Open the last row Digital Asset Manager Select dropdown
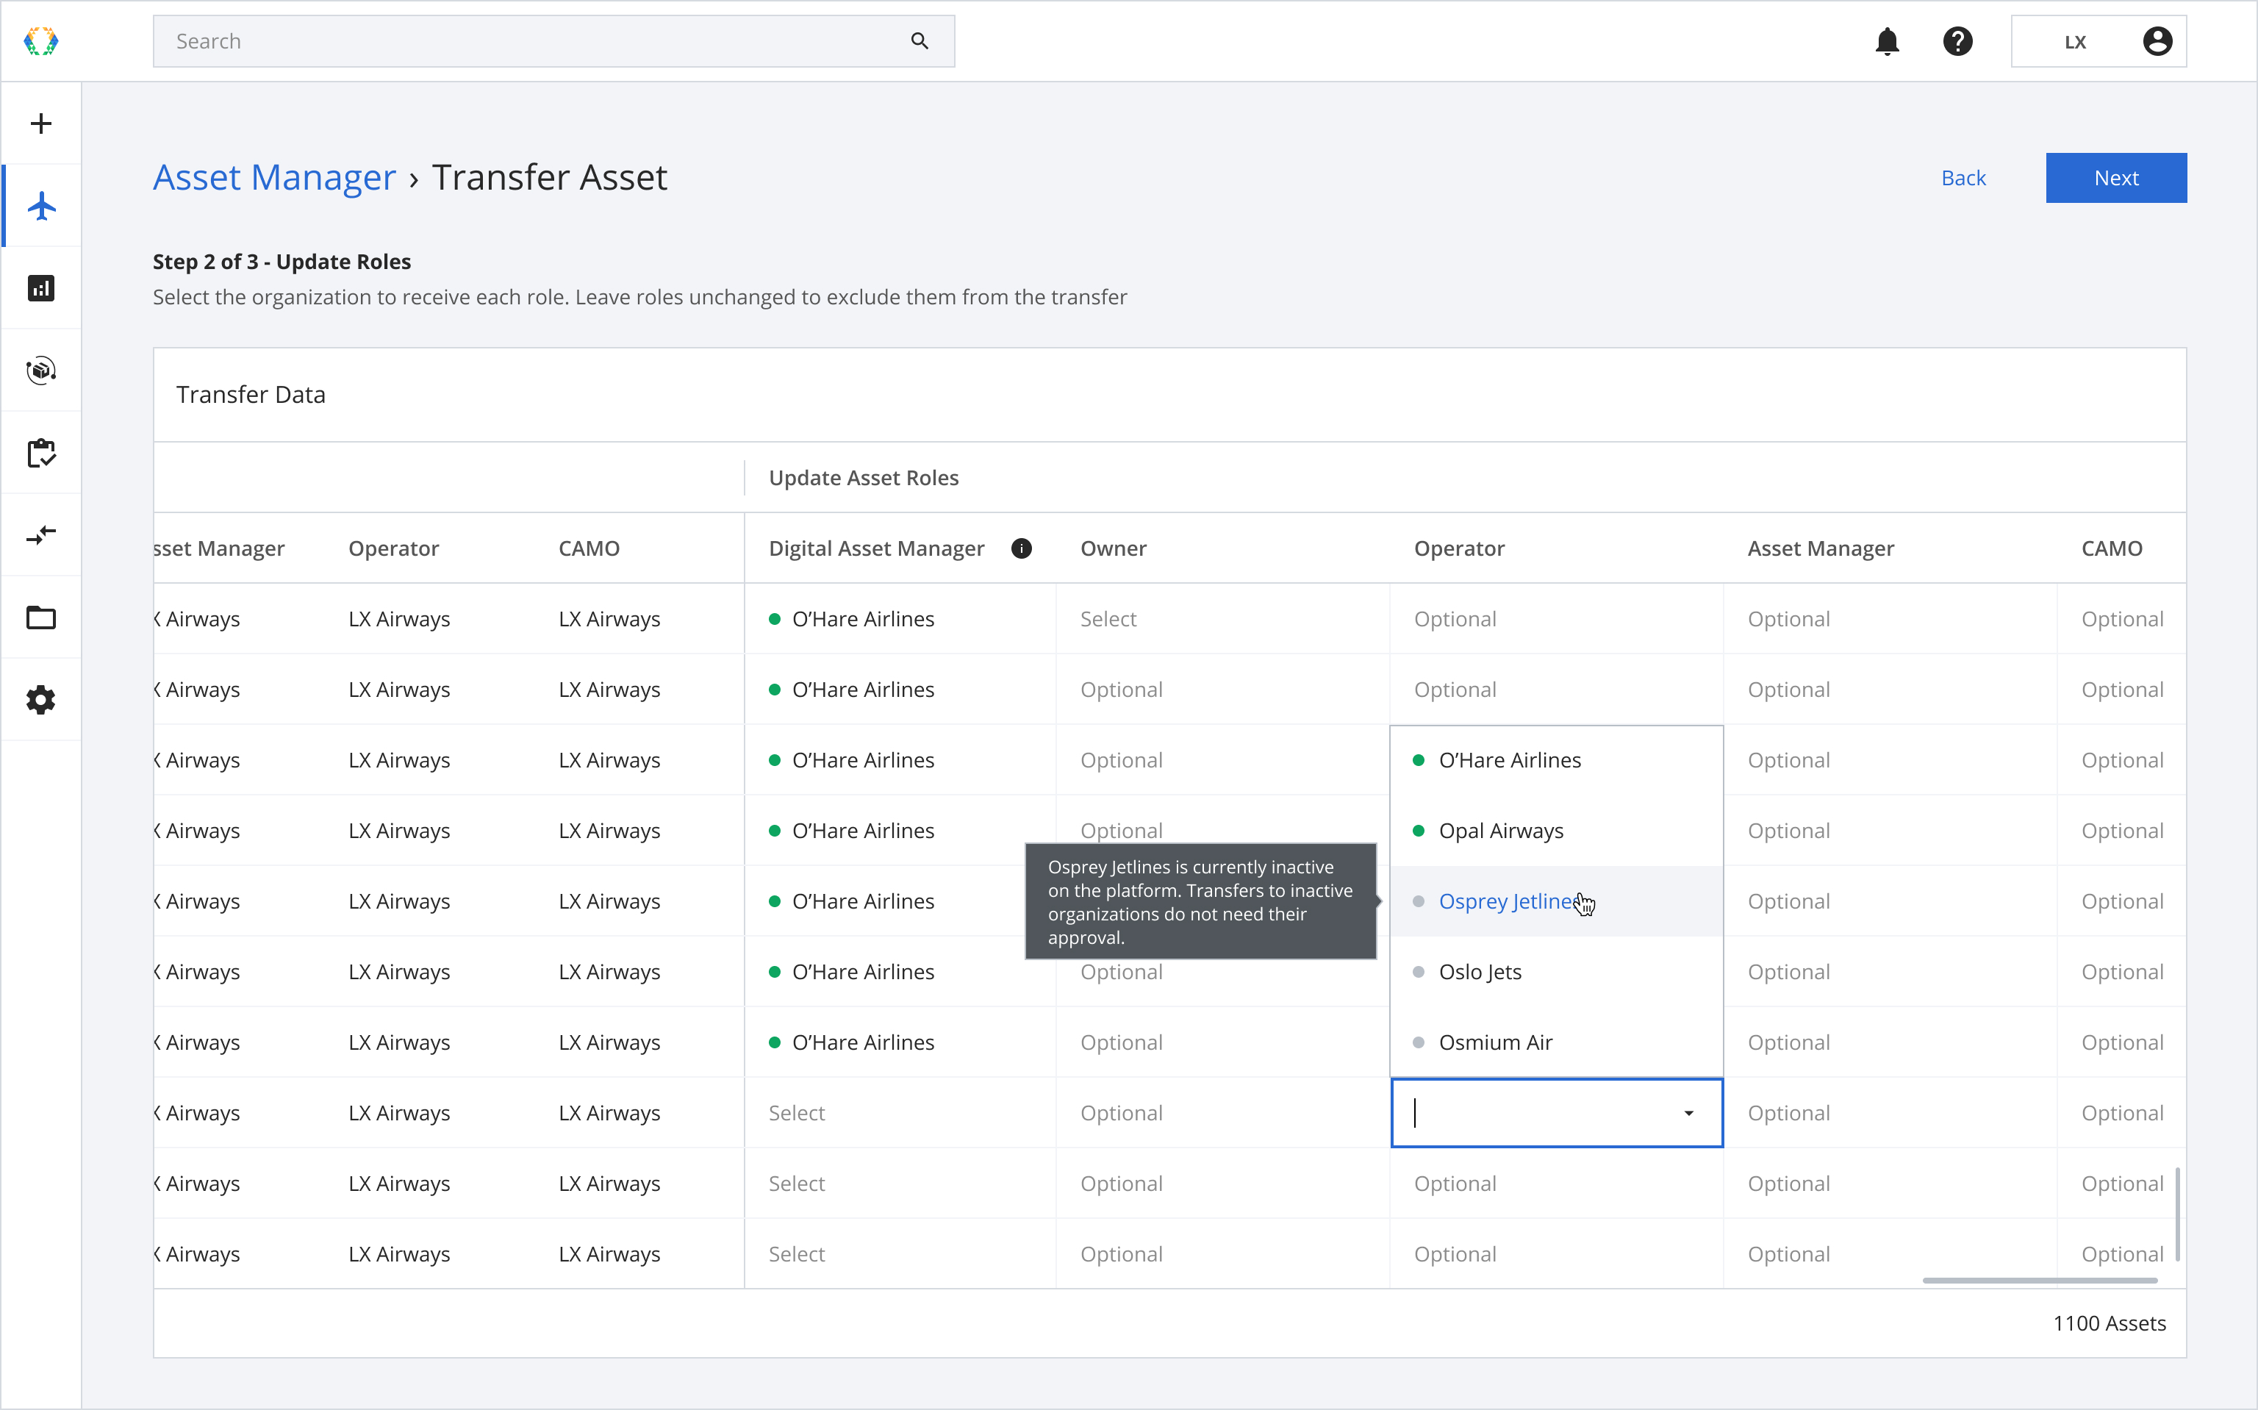The width and height of the screenshot is (2258, 1410). (900, 1254)
